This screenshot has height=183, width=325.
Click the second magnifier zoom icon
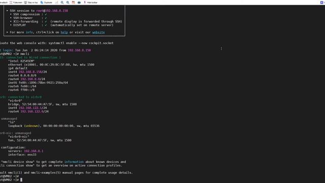pyautogui.click(x=68, y=3)
